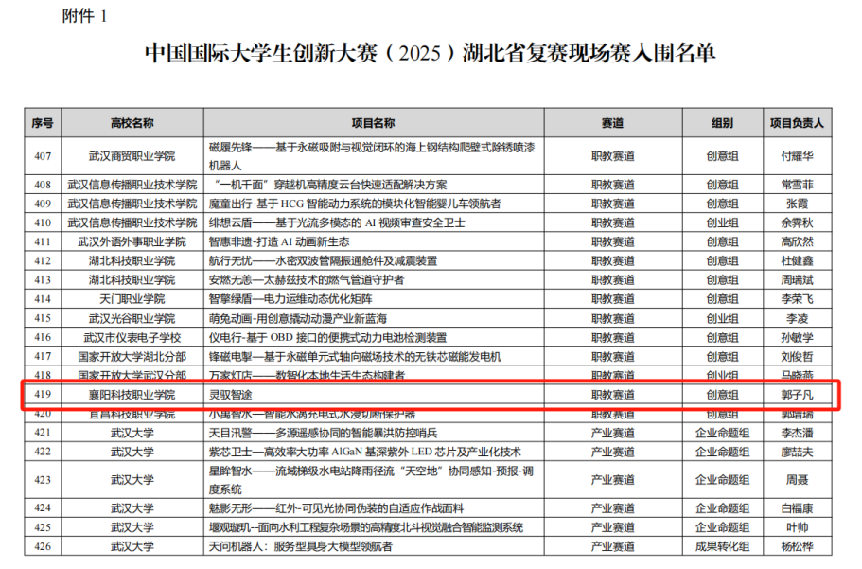Click 武汉大学 in row 426

coord(132,546)
